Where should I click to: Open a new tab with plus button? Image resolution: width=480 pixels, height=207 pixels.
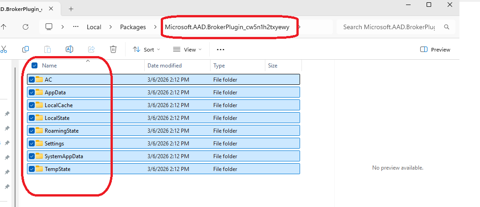pos(71,9)
